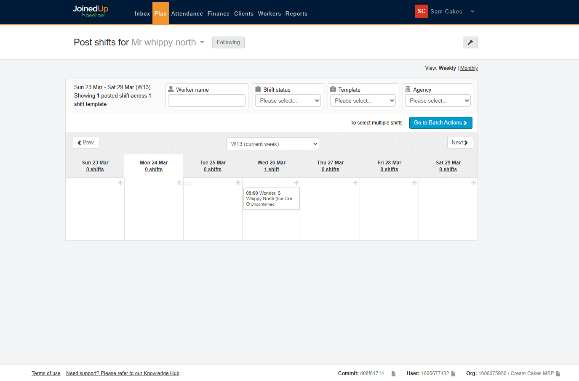Open the W13 current week selector
This screenshot has width=579, height=381.
(x=272, y=144)
